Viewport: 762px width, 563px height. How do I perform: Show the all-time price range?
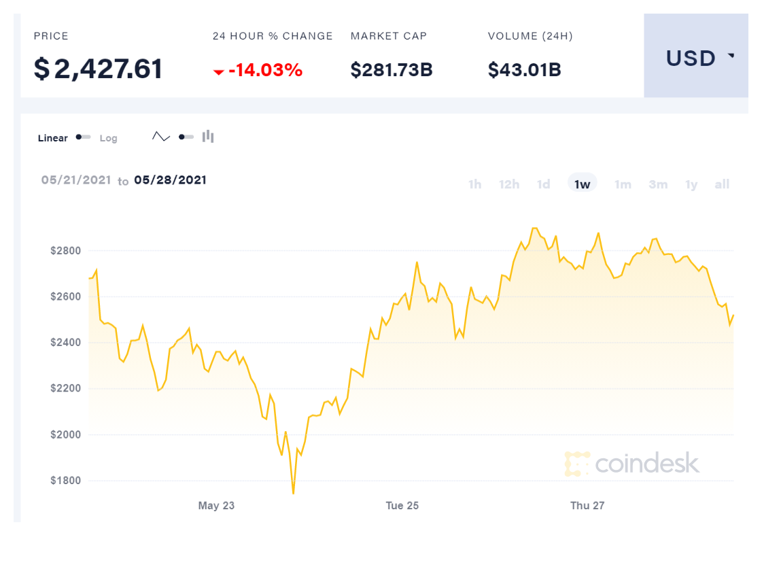click(722, 184)
